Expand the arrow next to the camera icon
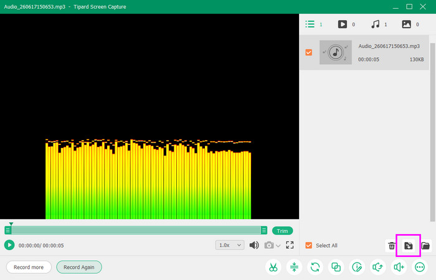 (x=278, y=246)
